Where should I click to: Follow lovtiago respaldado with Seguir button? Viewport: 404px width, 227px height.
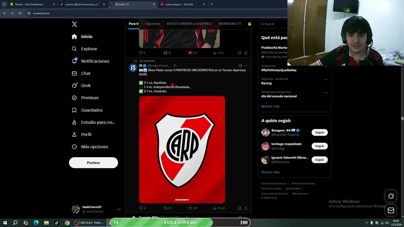319,146
